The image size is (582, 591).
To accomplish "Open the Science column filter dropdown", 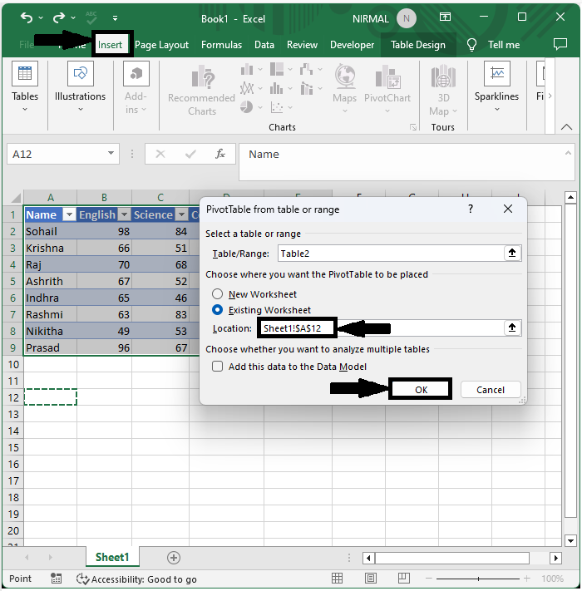I will 182,214.
